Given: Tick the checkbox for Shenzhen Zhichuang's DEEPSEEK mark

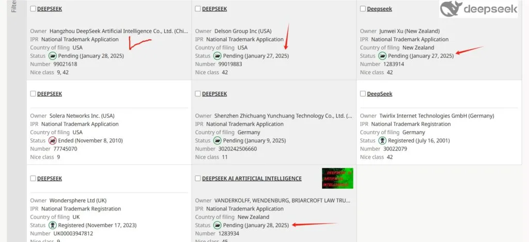Looking at the screenshot, I should tap(198, 94).
